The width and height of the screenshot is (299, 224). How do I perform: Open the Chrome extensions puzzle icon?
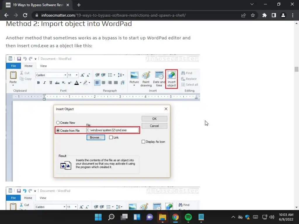(x=264, y=15)
